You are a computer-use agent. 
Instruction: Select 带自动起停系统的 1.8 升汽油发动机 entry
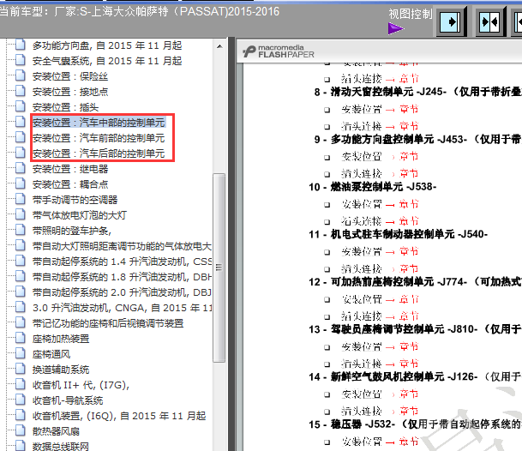tap(122, 277)
